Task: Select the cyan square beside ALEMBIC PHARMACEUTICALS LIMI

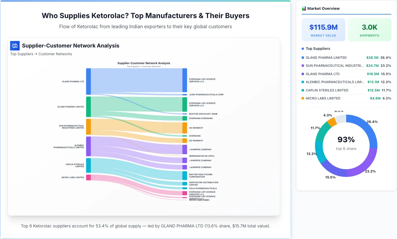Action: pos(303,82)
